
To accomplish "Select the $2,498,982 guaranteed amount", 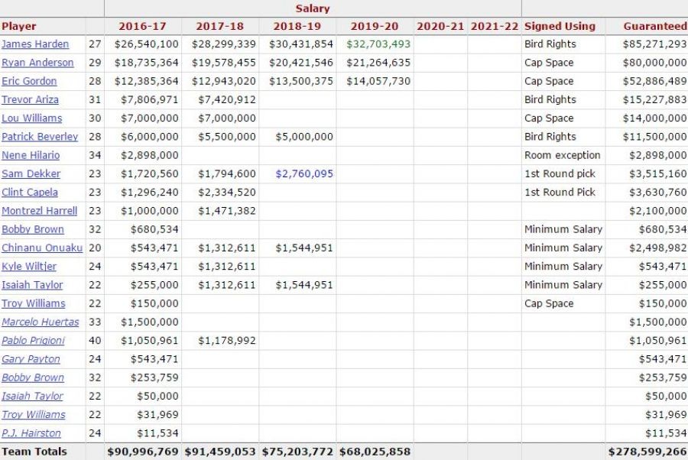I will (657, 248).
